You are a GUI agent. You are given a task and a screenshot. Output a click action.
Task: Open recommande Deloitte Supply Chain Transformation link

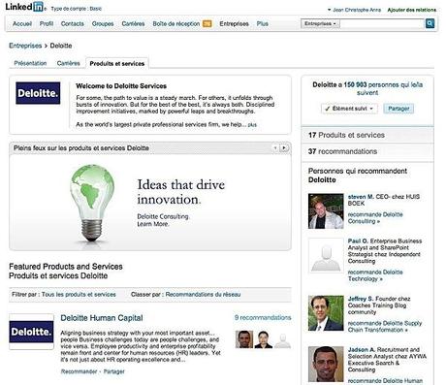(x=385, y=327)
